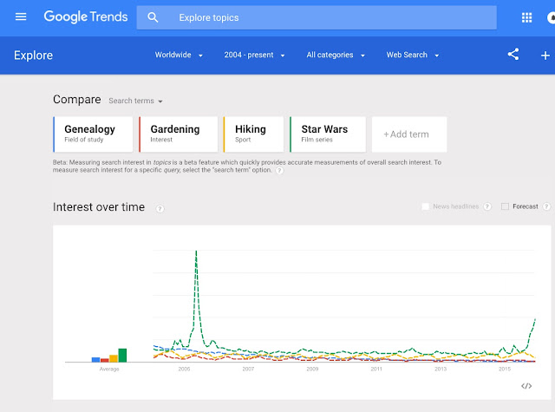Image resolution: width=555 pixels, height=412 pixels.
Task: Open the Web Search type dropdown
Action: [413, 55]
